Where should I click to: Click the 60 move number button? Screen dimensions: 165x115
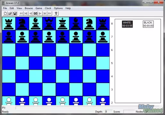click(x=36, y=13)
